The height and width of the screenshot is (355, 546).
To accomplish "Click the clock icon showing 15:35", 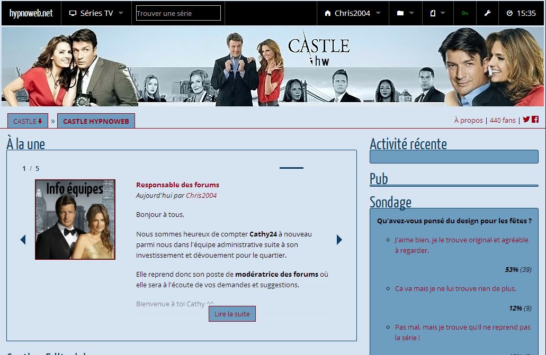I will click(509, 13).
